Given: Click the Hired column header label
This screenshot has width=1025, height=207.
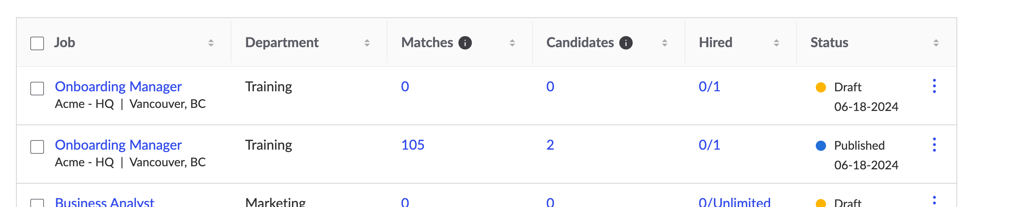Looking at the screenshot, I should click(x=715, y=42).
